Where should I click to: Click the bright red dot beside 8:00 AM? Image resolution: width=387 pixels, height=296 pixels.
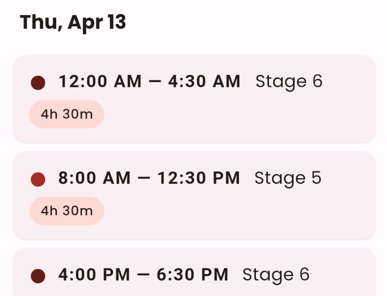click(38, 179)
